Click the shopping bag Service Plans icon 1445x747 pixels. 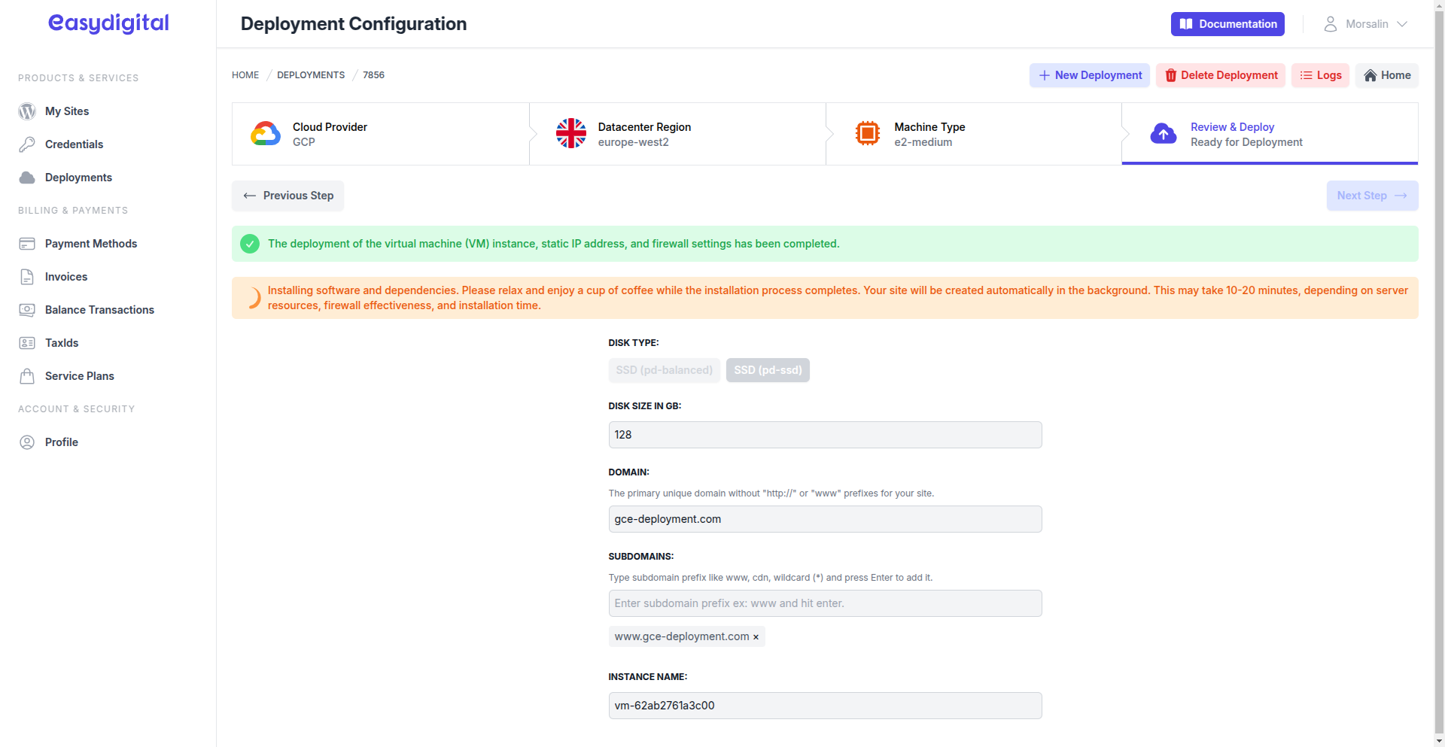coord(27,376)
